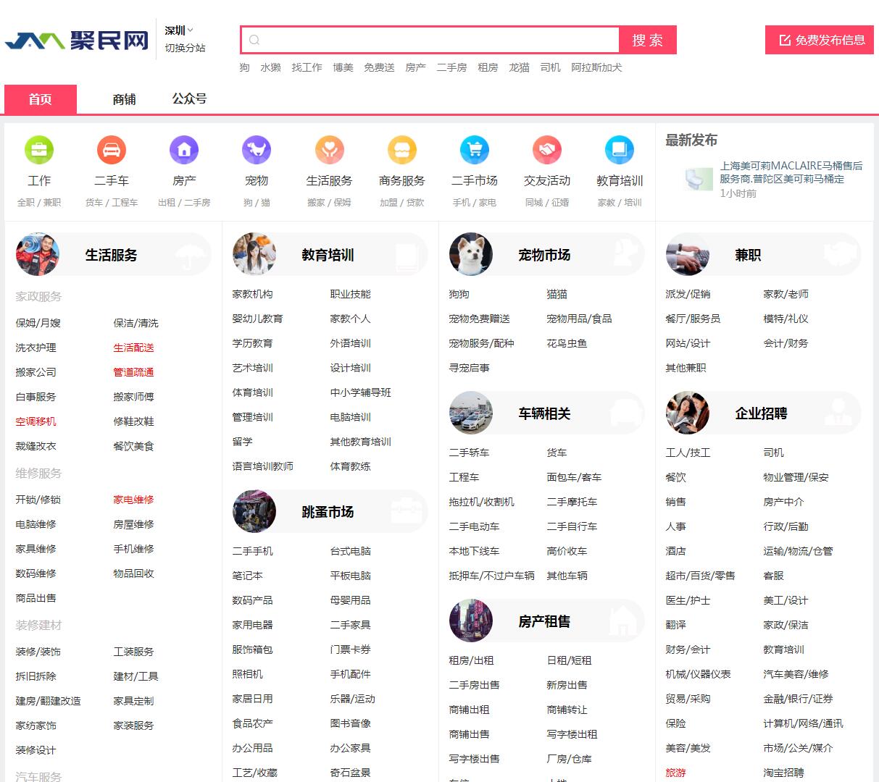Open the 外语培训 link
Image resolution: width=879 pixels, height=782 pixels.
[350, 343]
